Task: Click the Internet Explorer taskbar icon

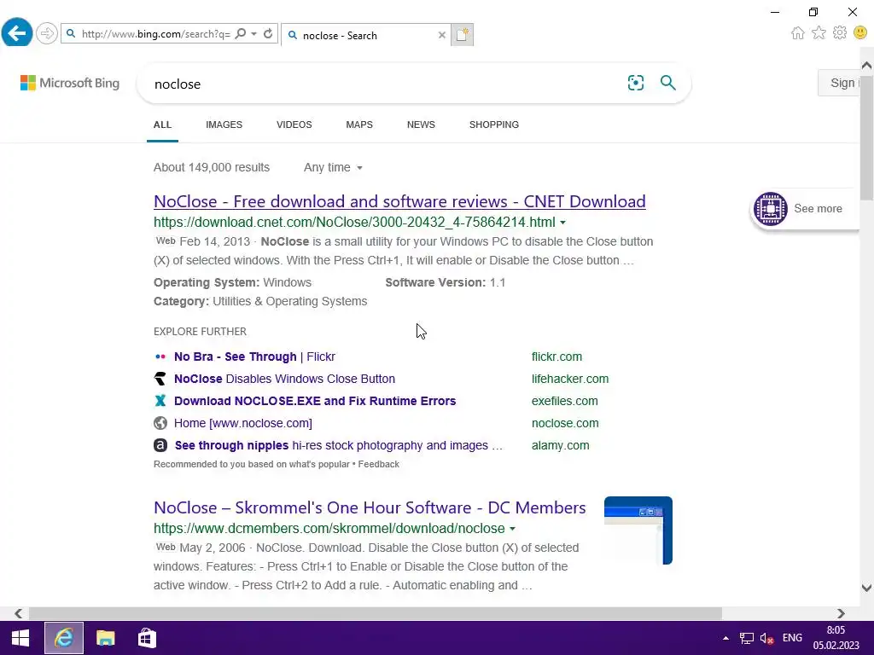Action: click(x=64, y=638)
